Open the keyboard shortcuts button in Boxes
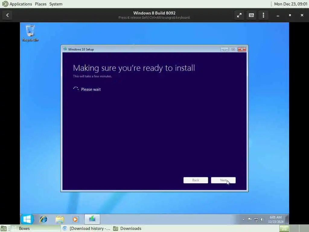 click(251, 15)
